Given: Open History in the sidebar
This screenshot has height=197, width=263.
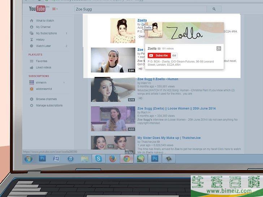Looking at the screenshot, I should tap(40, 40).
